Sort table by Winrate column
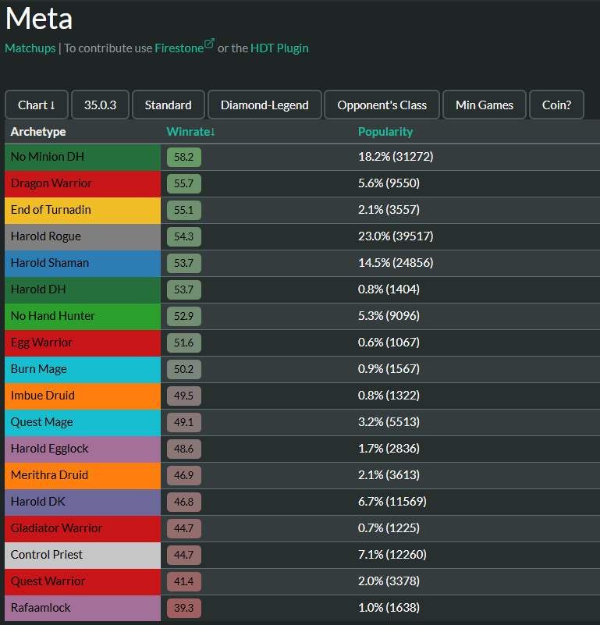Viewport: 600px width, 625px height. pyautogui.click(x=191, y=132)
